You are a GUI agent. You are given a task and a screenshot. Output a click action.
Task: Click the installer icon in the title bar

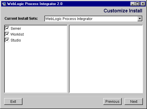[x=4, y=4]
